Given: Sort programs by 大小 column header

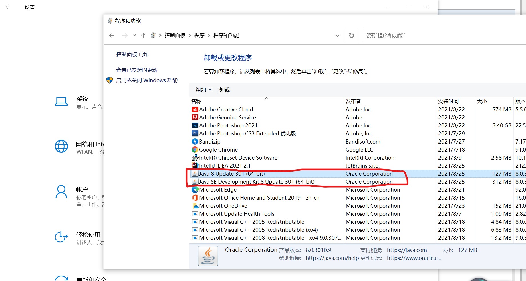Looking at the screenshot, I should (x=494, y=101).
